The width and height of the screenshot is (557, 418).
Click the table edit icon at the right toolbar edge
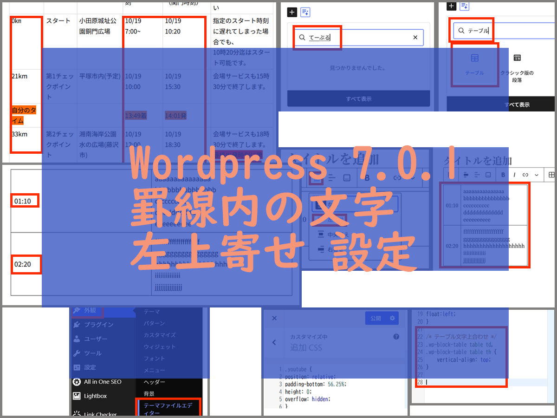pos(551,175)
